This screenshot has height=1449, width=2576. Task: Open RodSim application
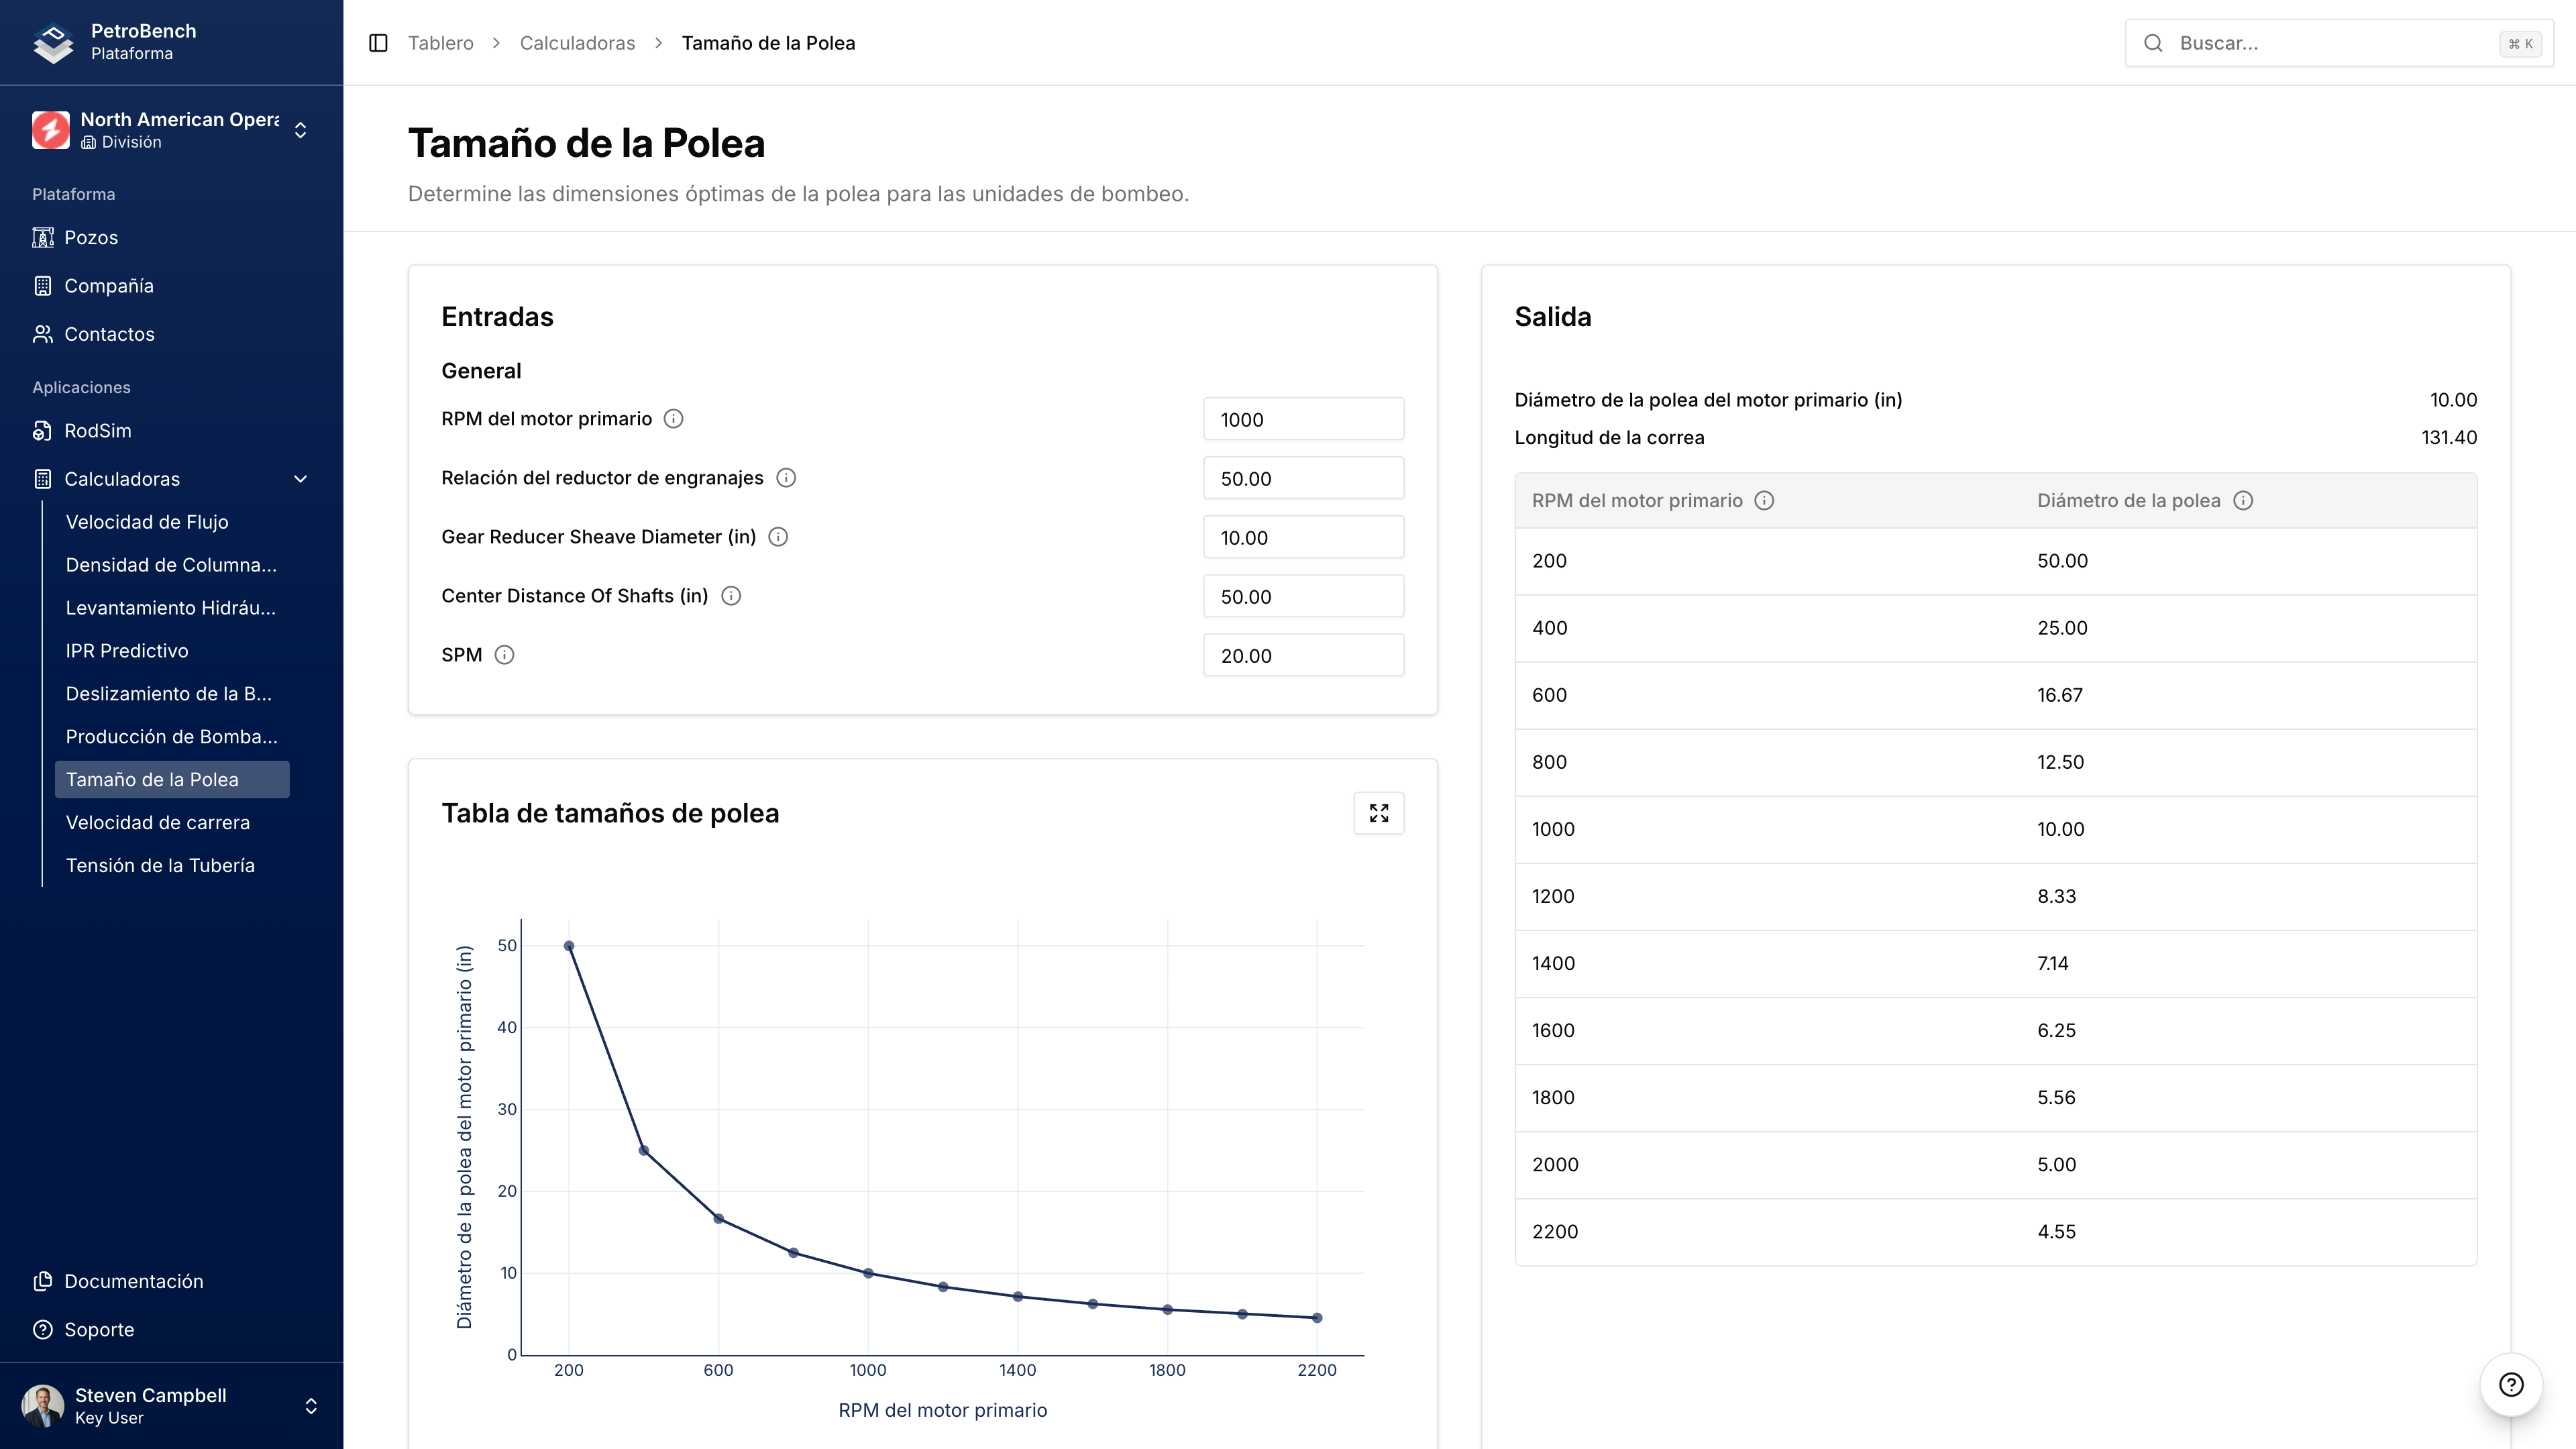pyautogui.click(x=97, y=431)
